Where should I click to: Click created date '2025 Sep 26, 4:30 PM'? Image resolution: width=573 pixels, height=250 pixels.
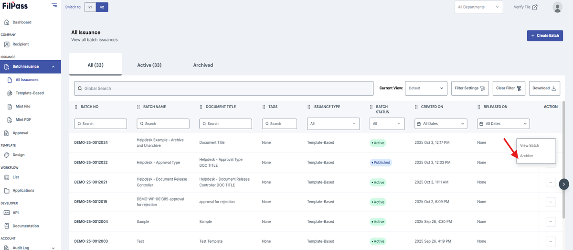[432, 221]
